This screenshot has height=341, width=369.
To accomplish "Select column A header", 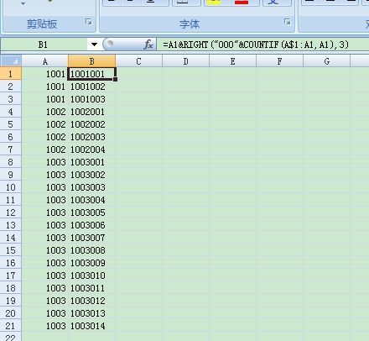I will click(45, 61).
